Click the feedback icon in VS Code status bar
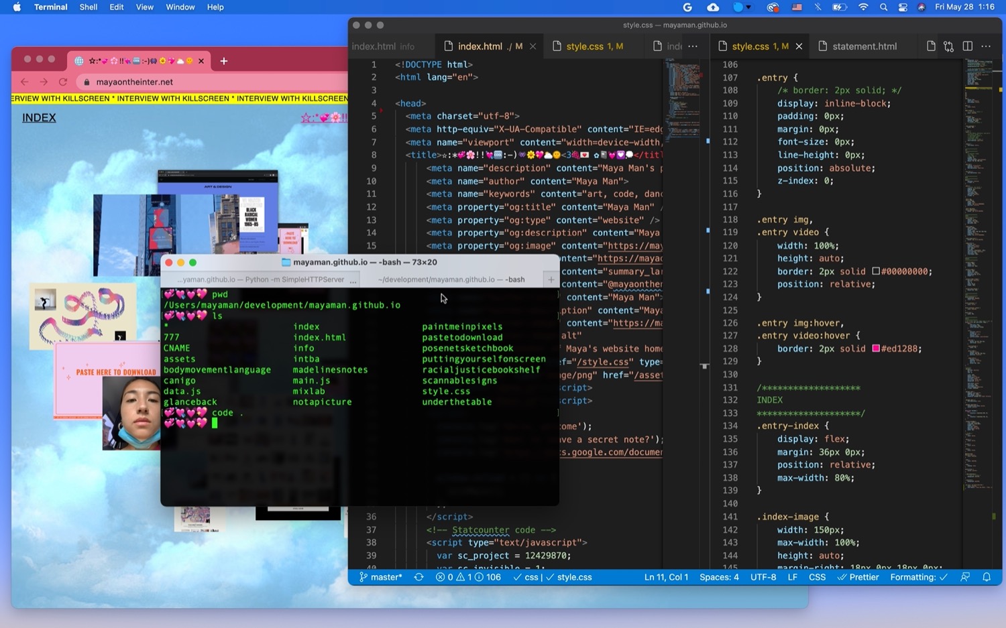Viewport: 1006px width, 628px height. coord(965,577)
